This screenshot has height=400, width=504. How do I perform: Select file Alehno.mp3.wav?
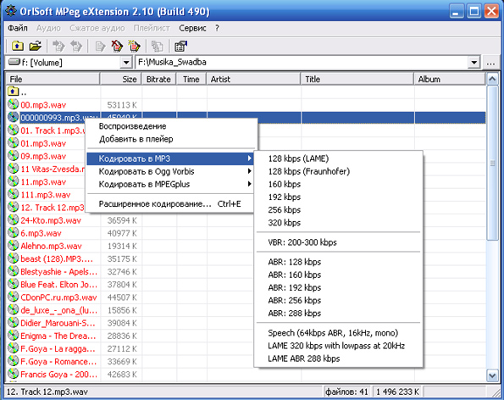pyautogui.click(x=51, y=246)
